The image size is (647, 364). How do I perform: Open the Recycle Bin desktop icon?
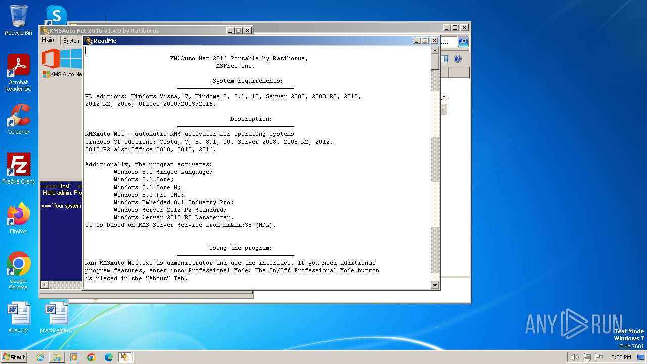click(18, 20)
